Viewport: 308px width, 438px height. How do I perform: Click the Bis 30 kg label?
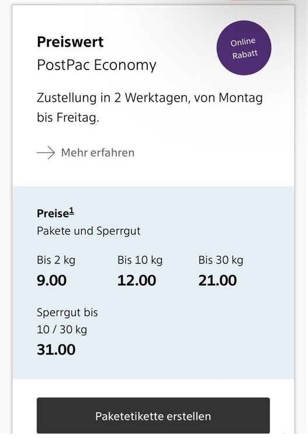pos(221,260)
